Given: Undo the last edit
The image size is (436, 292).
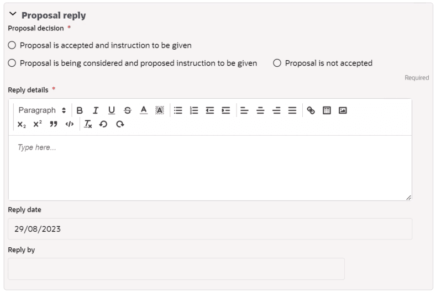Looking at the screenshot, I should click(103, 124).
